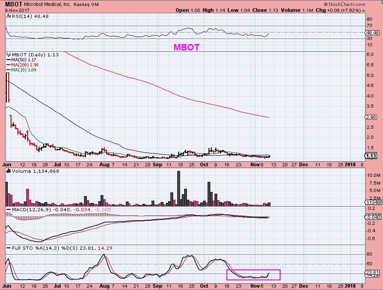
Task: Click the 2.98 price tag on right axis
Action: pos(371,117)
